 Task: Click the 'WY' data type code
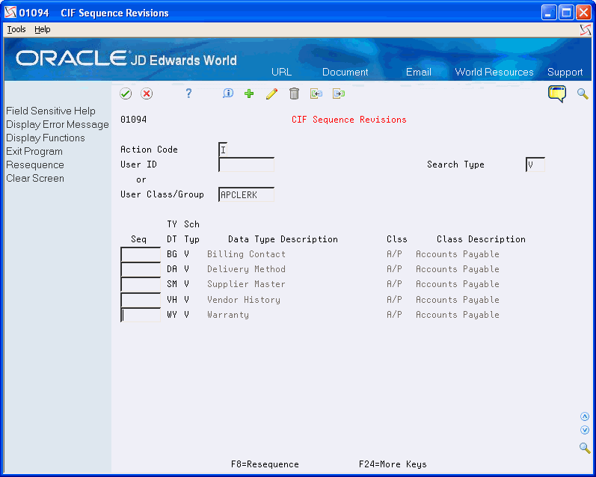[x=172, y=315]
